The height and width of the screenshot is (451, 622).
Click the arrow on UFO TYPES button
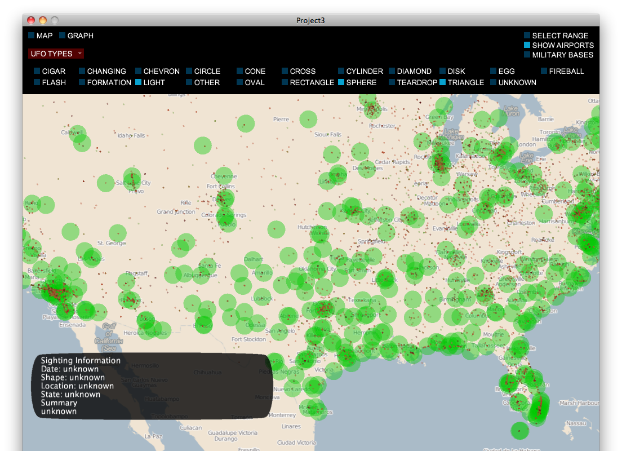coord(80,53)
